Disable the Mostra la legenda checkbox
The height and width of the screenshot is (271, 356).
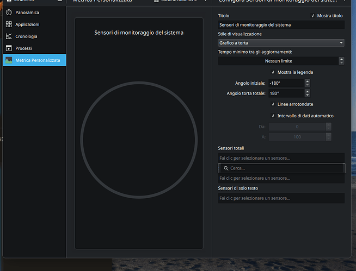pos(273,72)
